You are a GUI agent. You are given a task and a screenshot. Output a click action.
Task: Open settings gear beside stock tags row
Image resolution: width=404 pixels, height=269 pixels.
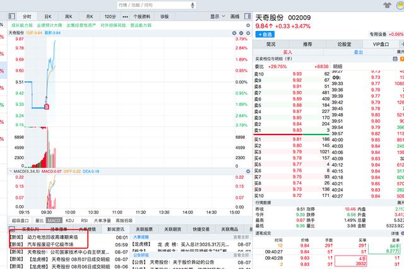click(x=248, y=25)
